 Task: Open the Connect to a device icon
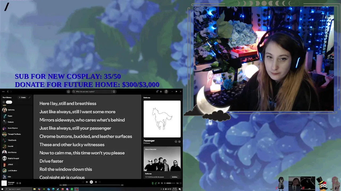[162, 183]
